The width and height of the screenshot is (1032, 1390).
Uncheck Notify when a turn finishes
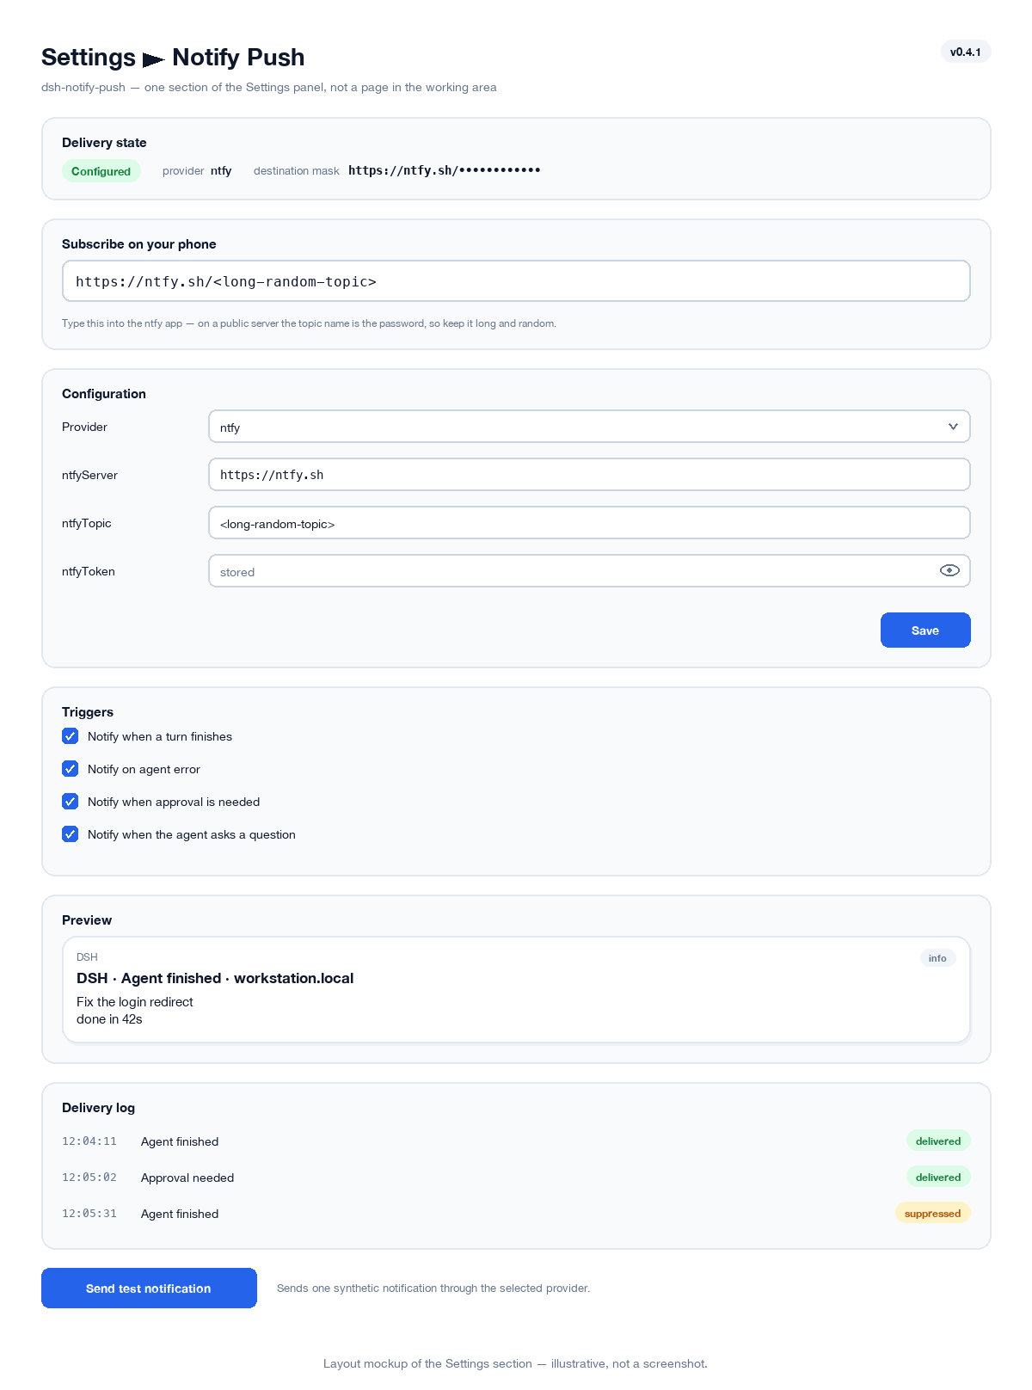click(x=71, y=736)
